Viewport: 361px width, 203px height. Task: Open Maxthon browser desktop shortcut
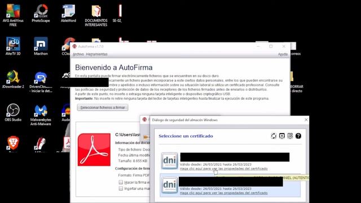coord(41,46)
